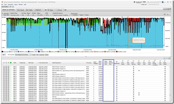Click the Delete price bucket button

point(47,55)
